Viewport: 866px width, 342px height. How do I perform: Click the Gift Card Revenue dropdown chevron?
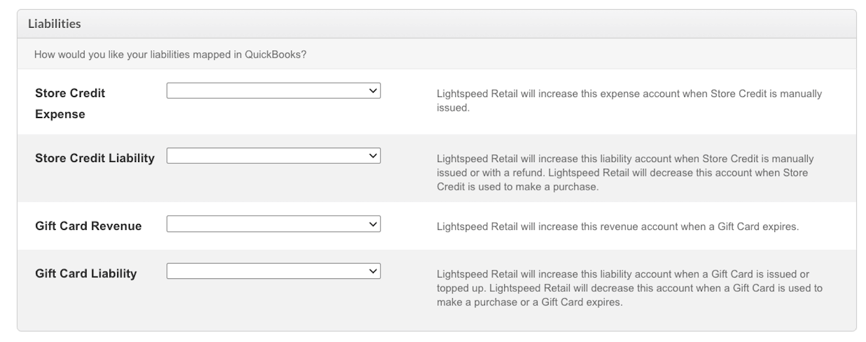coord(372,224)
